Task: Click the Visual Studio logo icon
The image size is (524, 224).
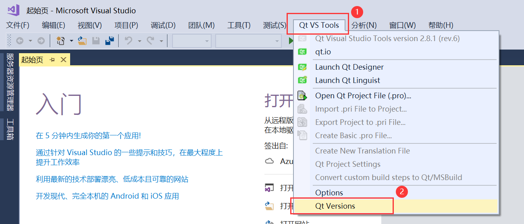Action: click(x=13, y=10)
